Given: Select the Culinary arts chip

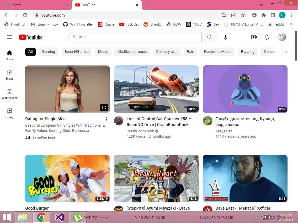Looking at the screenshot, I should pos(167,52).
